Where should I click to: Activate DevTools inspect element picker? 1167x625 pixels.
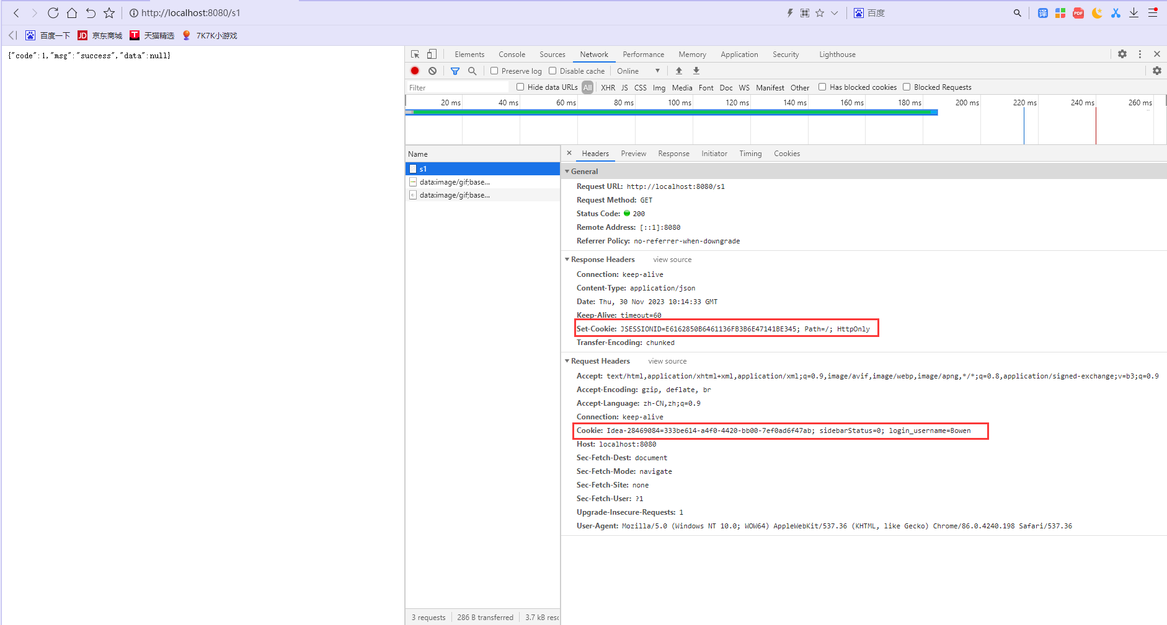click(415, 55)
